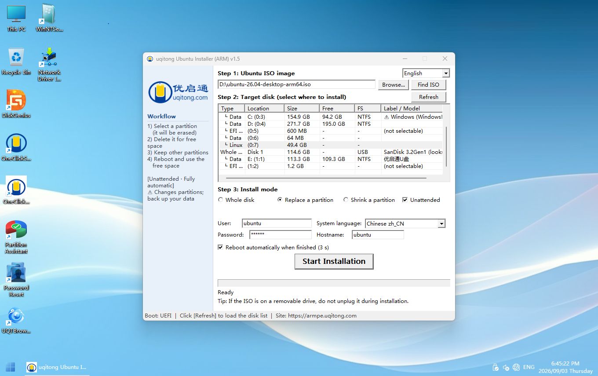This screenshot has height=376, width=598.
Task: Select Replace a partition mode
Action: pos(305,200)
